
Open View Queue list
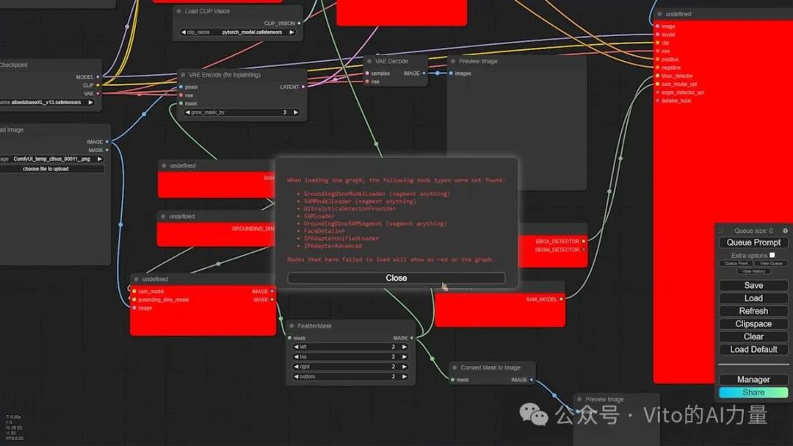click(x=771, y=263)
